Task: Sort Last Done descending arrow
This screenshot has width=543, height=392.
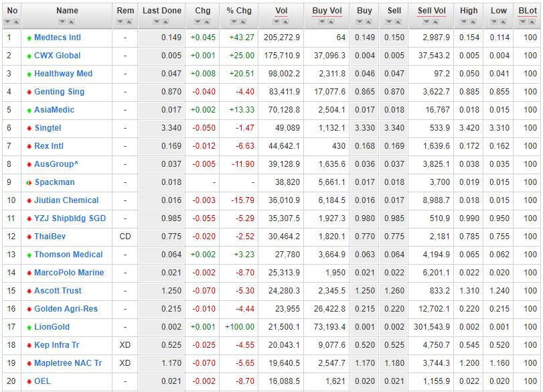Action: [x=157, y=22]
